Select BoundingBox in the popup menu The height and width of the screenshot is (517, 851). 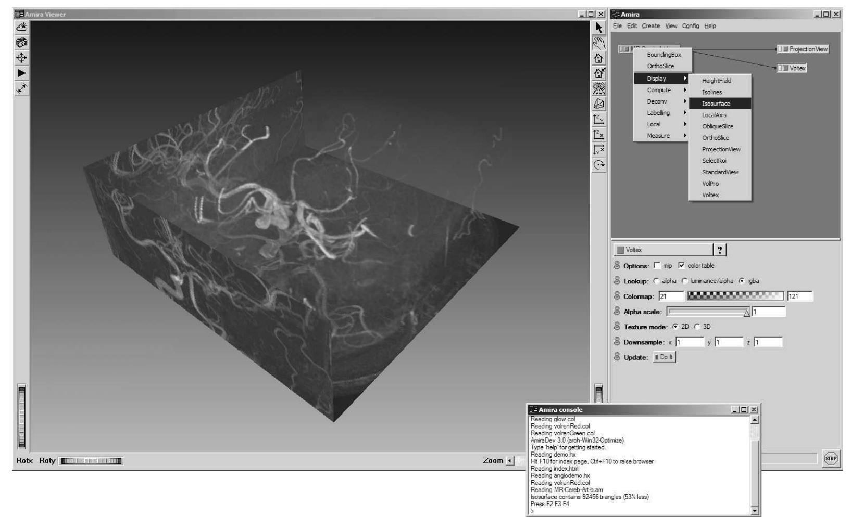click(x=662, y=55)
